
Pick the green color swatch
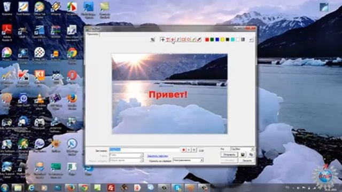(x=212, y=39)
